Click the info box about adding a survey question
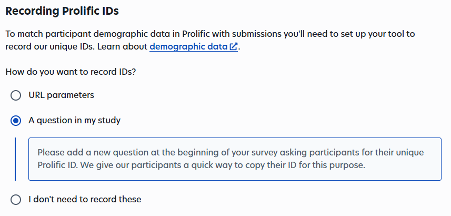 (x=234, y=159)
